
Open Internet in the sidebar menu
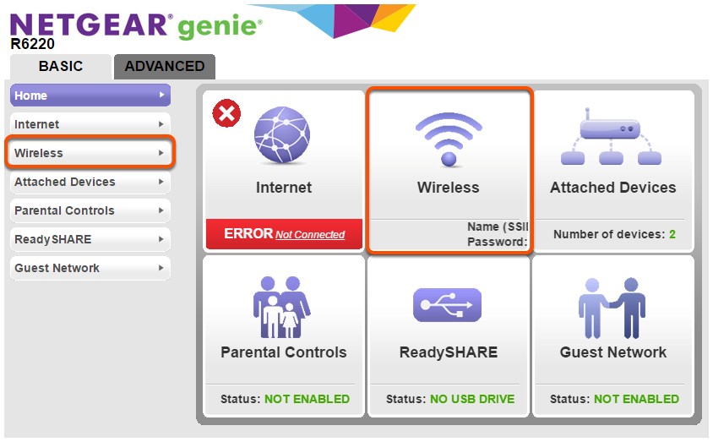[90, 124]
